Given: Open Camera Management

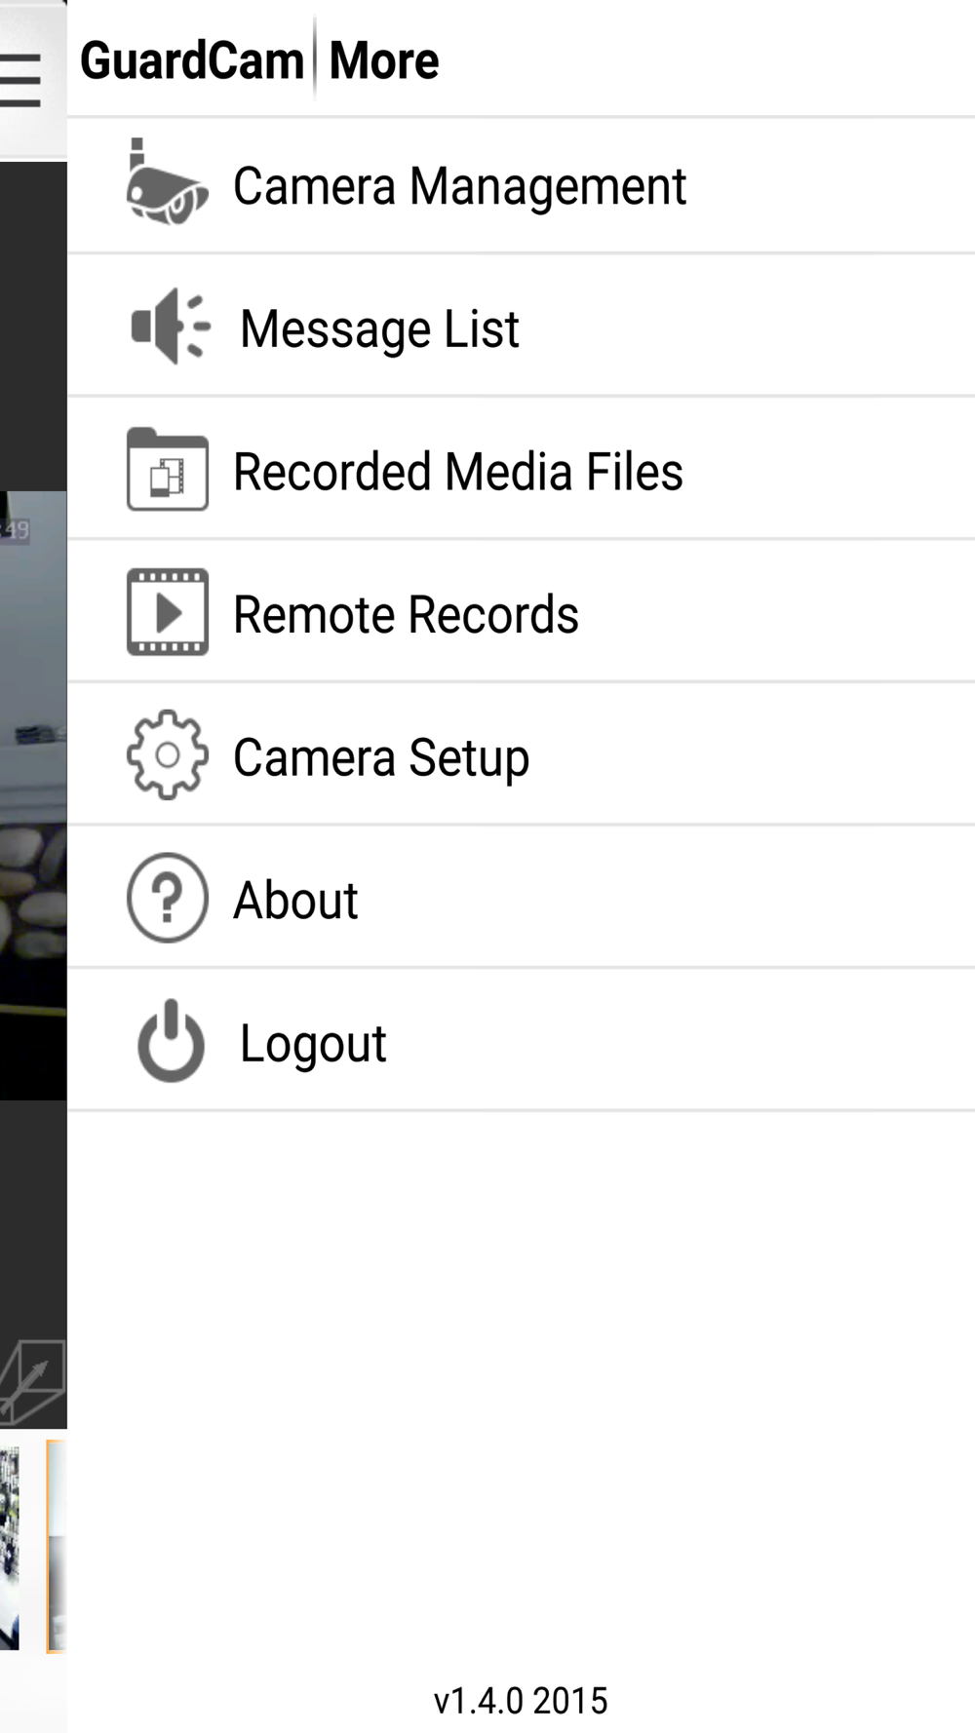Looking at the screenshot, I should coord(521,185).
